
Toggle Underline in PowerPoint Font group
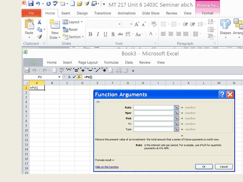(105, 34)
